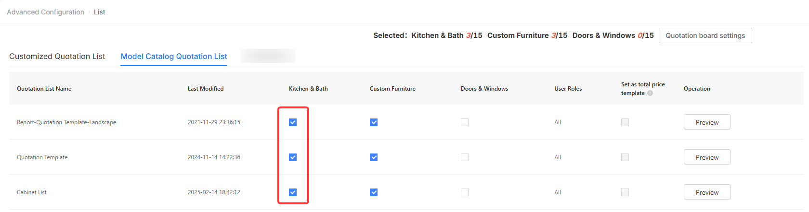Enable Doors & Windows for Cabinet List
Viewport: 809px width, 212px height.
point(465,192)
